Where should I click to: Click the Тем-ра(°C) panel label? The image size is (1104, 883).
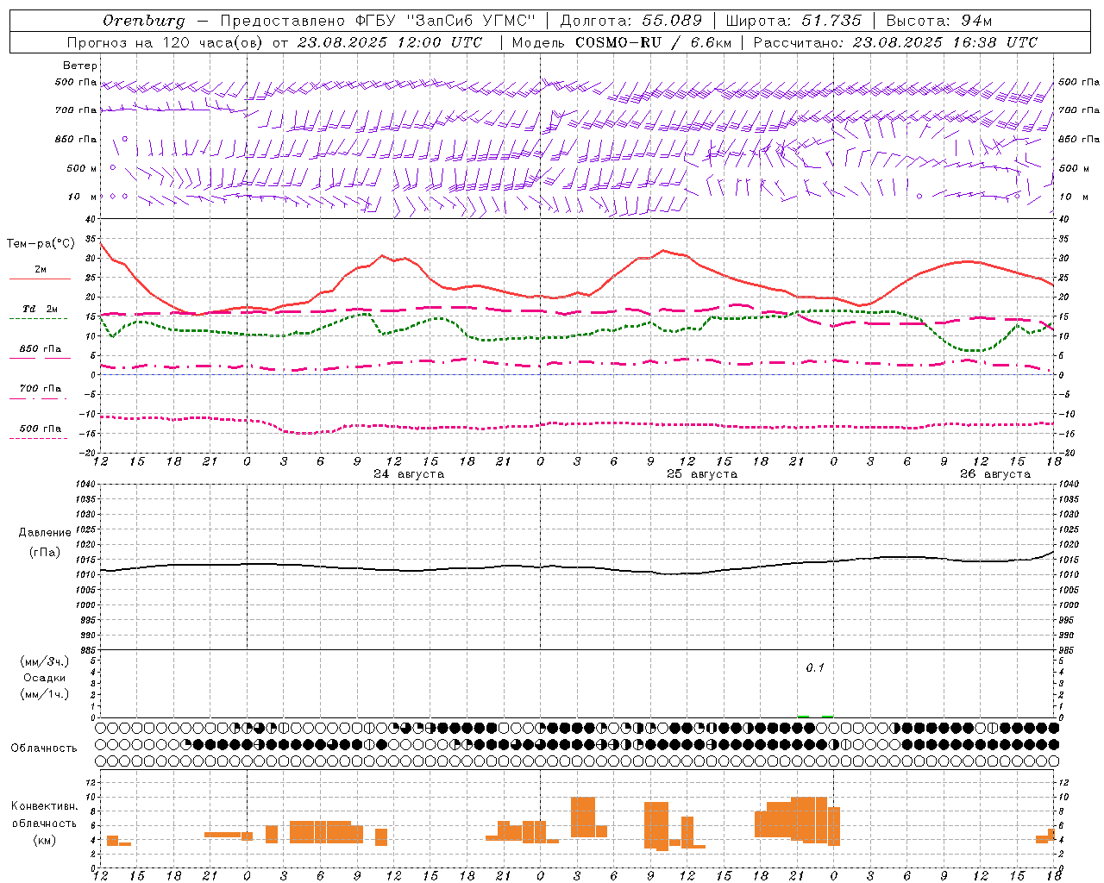[41, 244]
